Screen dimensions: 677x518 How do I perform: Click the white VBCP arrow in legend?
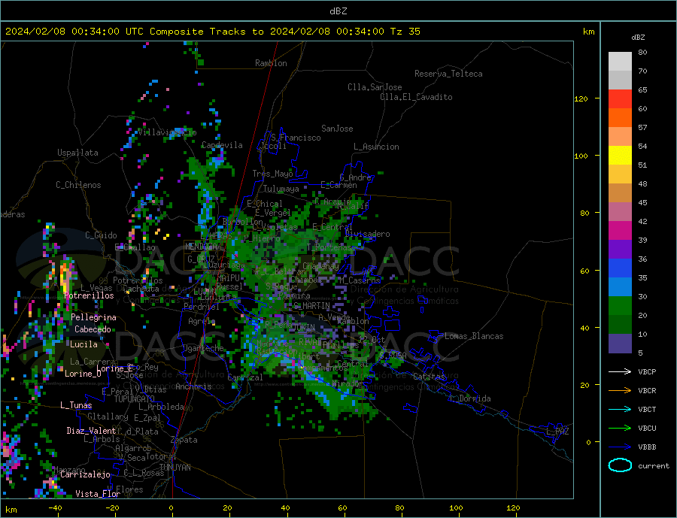[620, 371]
